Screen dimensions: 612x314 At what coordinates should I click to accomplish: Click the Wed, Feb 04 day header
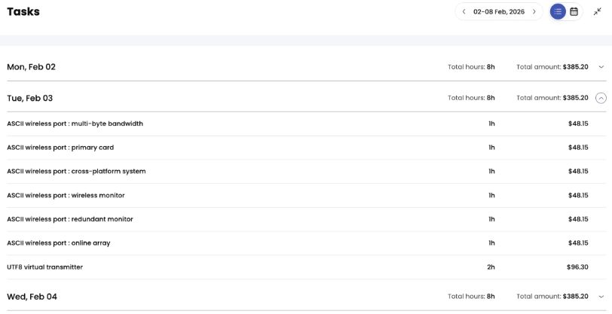pos(32,297)
